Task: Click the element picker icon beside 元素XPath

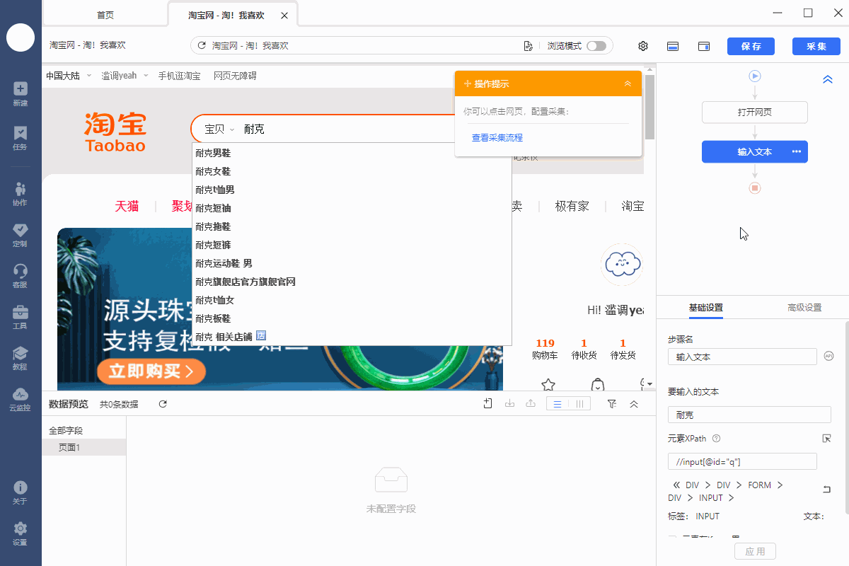Action: click(826, 439)
